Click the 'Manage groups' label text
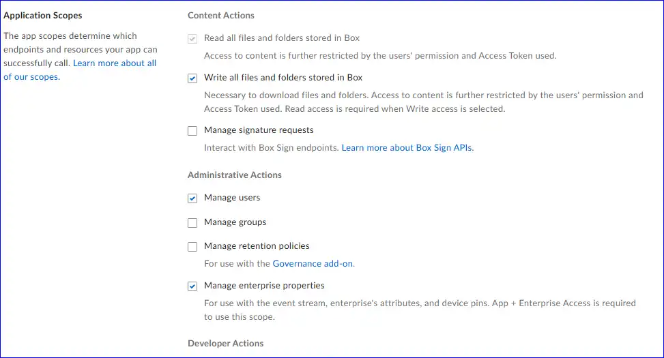Viewport: 664px width, 358px height. [x=235, y=222]
